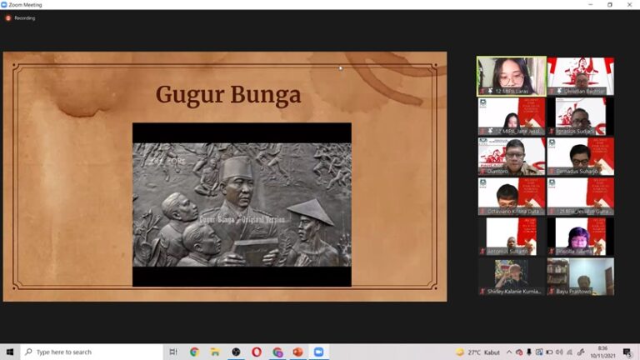Click Shirley Kalanie Kurnia's video thumbnail
Screen dimensions: 640x360
(x=511, y=277)
